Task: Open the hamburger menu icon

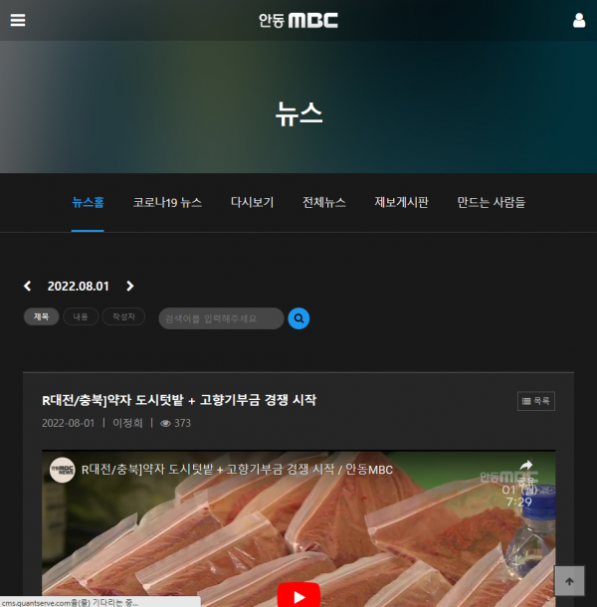Action: [x=18, y=20]
